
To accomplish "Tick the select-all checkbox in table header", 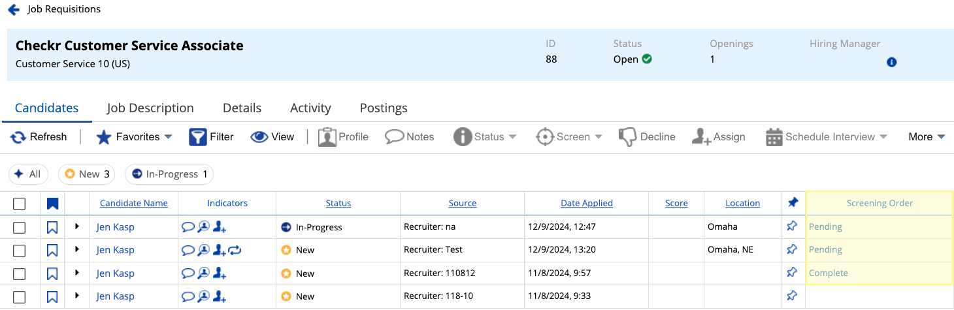I will pos(20,204).
